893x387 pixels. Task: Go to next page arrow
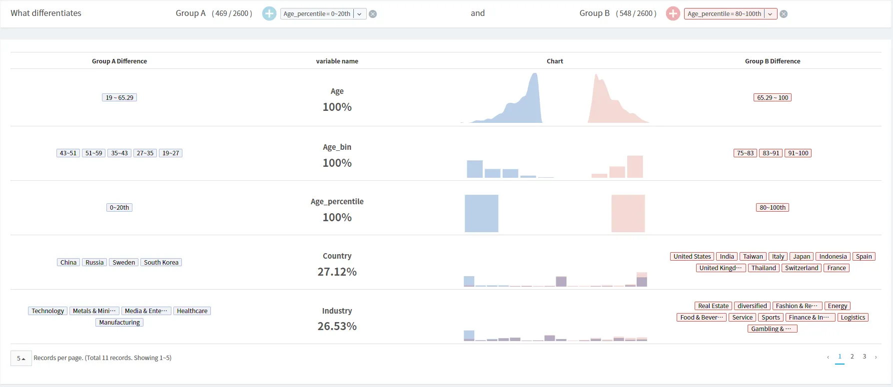[876, 357]
